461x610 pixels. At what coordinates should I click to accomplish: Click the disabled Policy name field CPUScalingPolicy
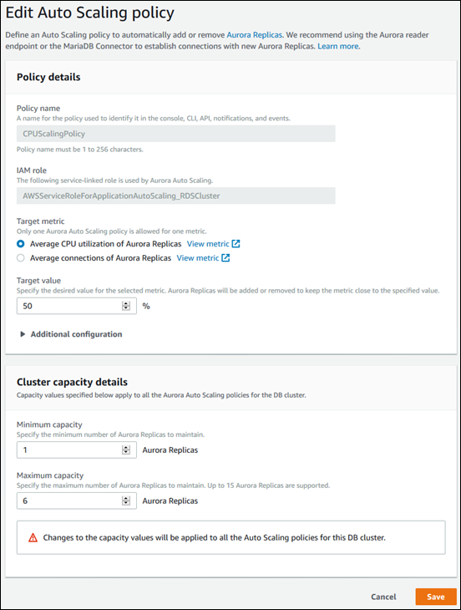175,134
